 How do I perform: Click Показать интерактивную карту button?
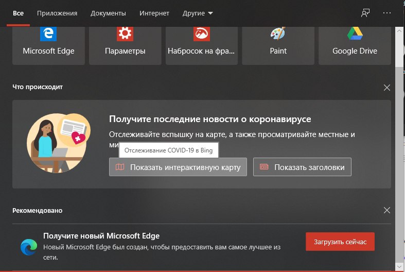pos(178,167)
